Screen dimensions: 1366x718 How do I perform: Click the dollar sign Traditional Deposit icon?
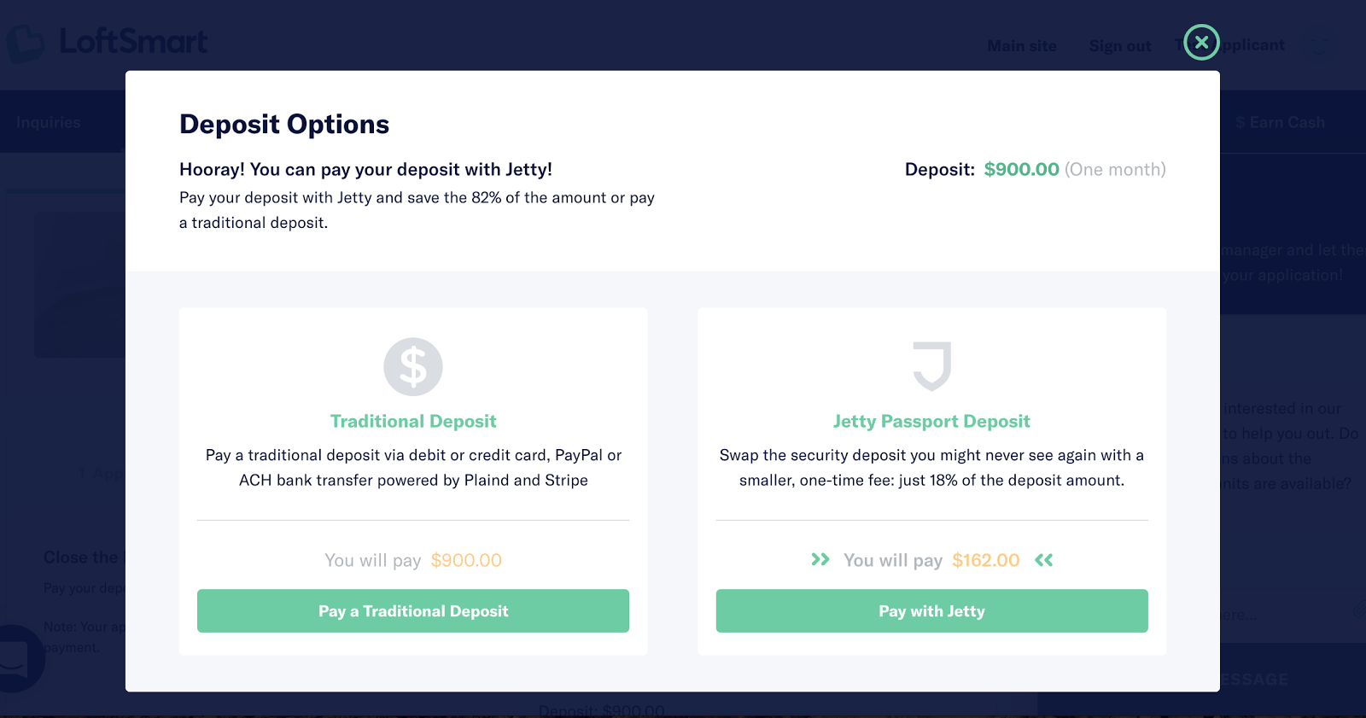coord(413,367)
